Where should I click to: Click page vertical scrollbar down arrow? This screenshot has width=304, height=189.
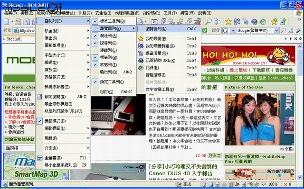click(300, 177)
